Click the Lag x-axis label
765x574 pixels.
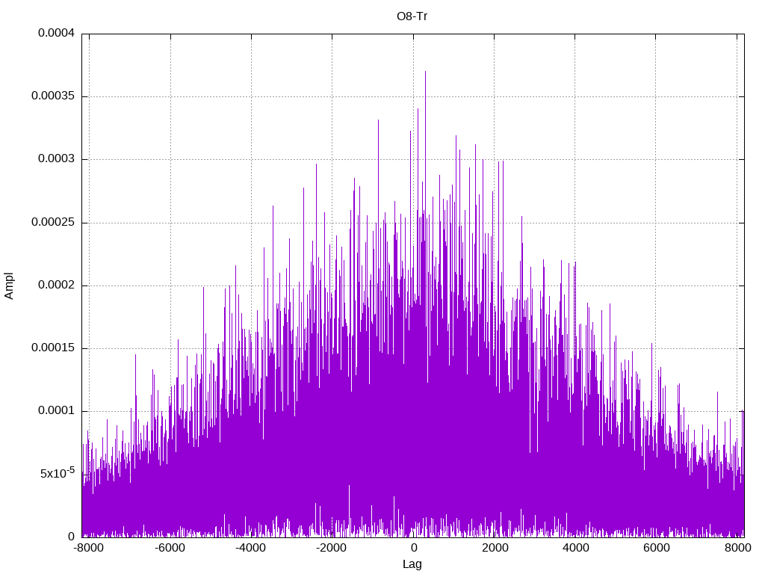(x=412, y=564)
